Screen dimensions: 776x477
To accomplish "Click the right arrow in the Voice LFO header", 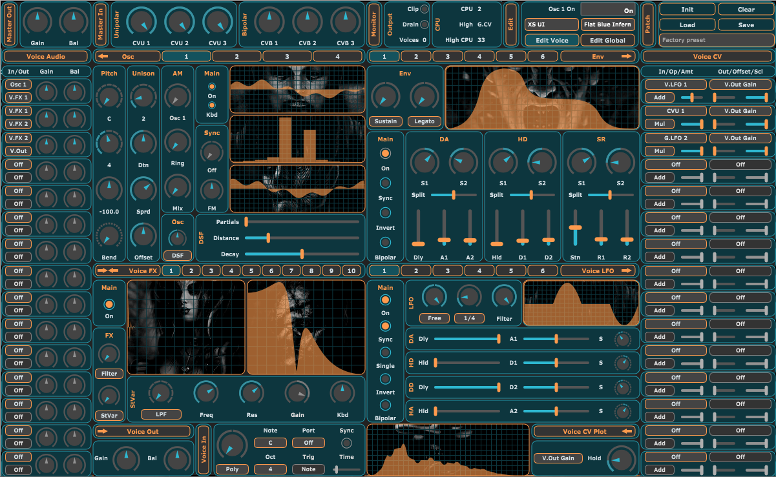I will point(625,270).
